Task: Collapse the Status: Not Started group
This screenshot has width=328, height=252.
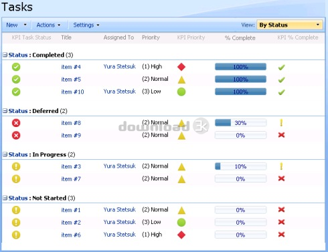Action: point(5,198)
